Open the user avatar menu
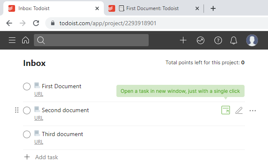 tap(252, 40)
